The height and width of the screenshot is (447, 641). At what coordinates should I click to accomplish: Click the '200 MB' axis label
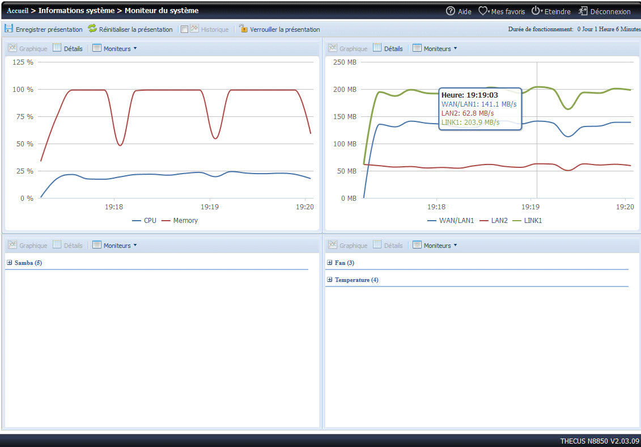[345, 89]
